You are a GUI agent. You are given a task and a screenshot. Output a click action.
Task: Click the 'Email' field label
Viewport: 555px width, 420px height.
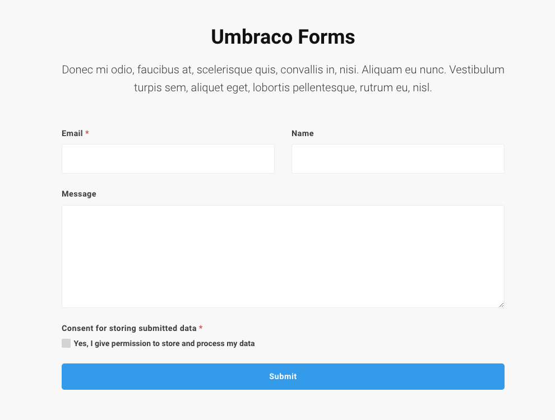72,133
